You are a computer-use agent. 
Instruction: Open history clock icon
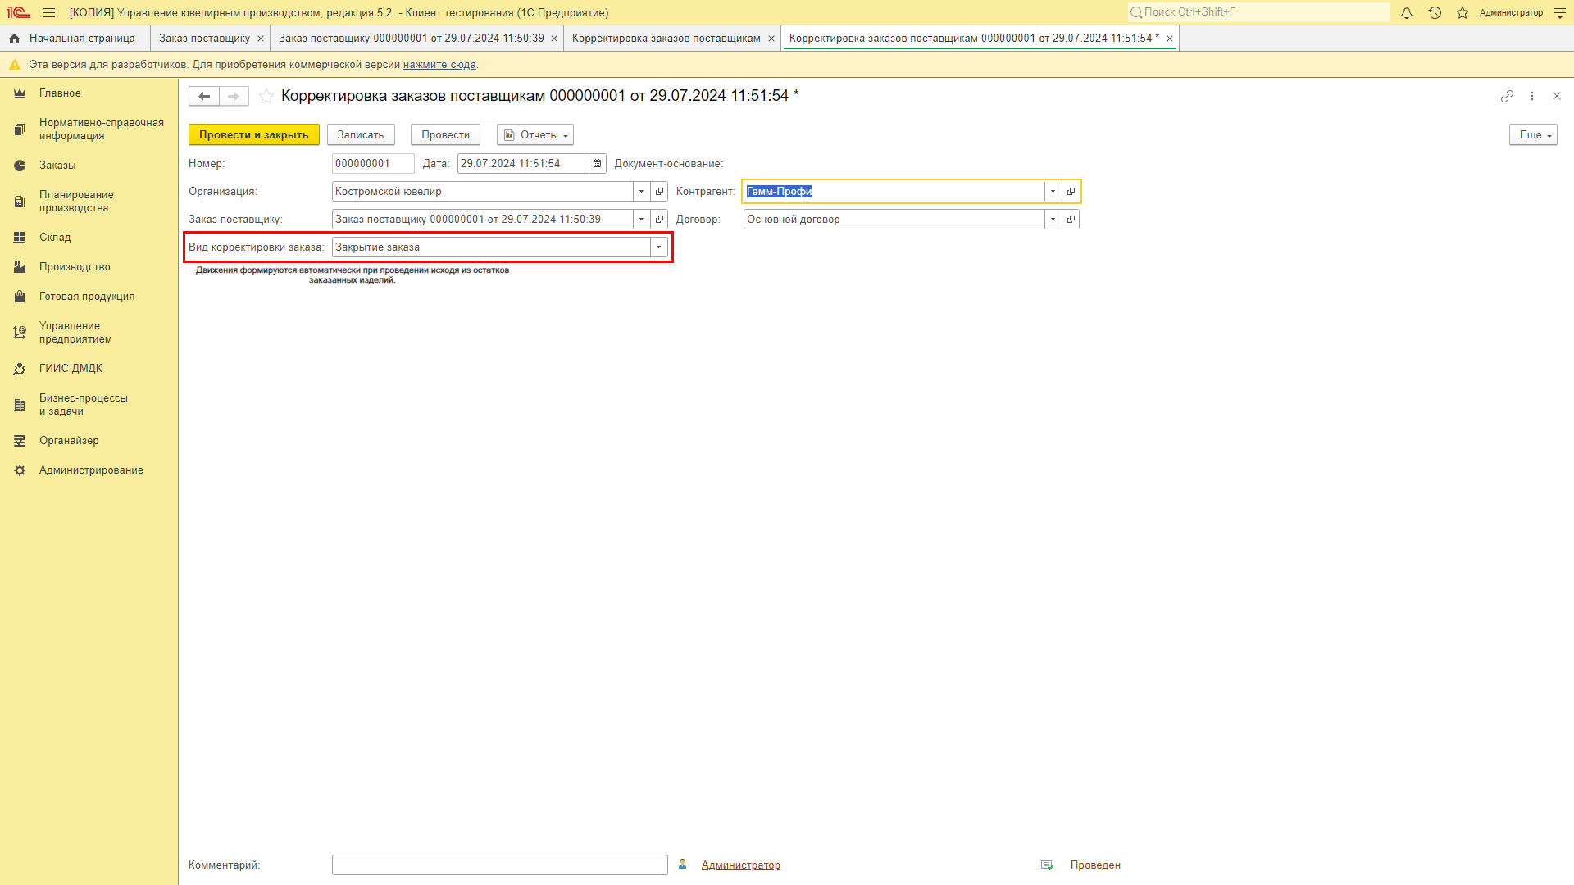[1435, 13]
